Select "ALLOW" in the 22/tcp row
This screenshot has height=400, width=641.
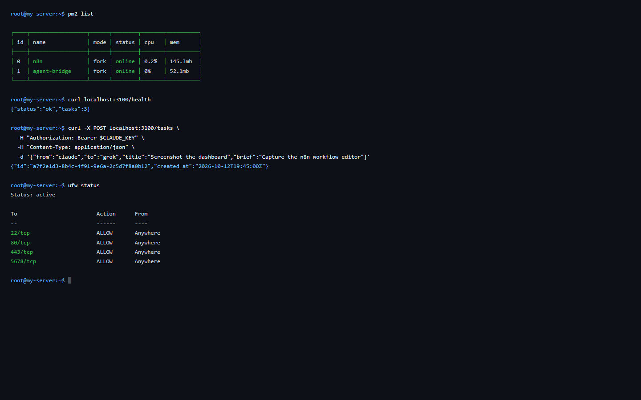tap(105, 233)
